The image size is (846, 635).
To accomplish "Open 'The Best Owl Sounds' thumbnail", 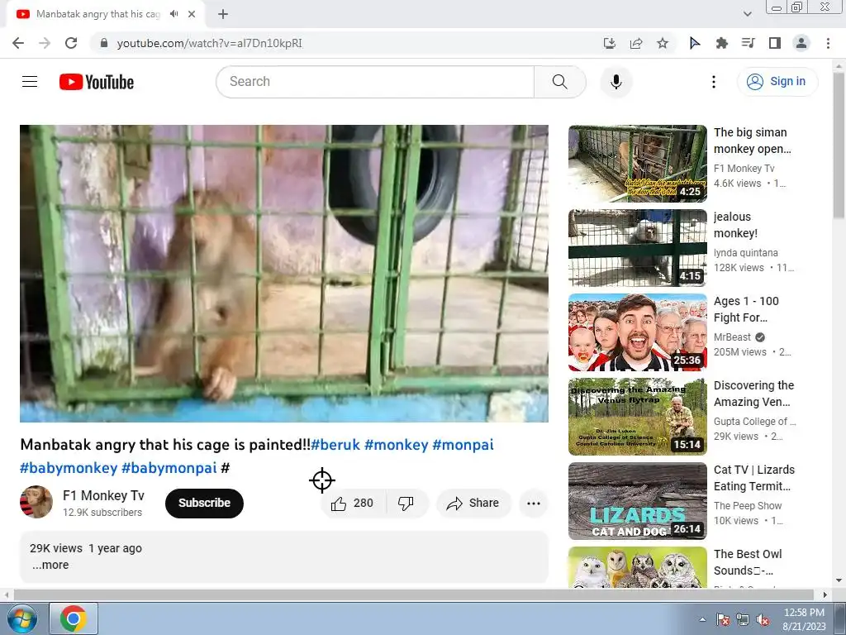I will pyautogui.click(x=637, y=567).
